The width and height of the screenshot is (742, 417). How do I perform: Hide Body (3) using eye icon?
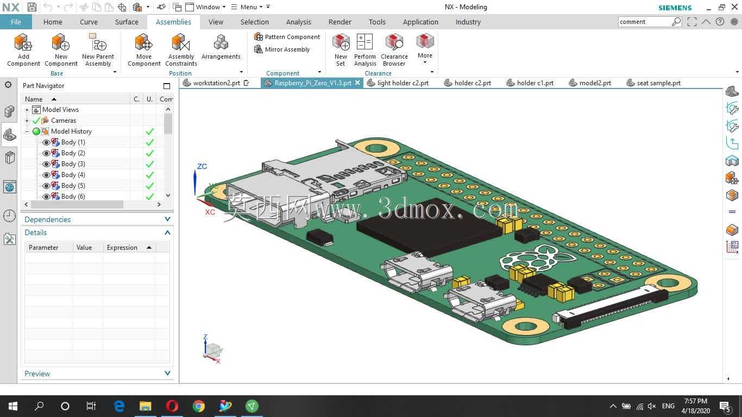click(x=46, y=164)
